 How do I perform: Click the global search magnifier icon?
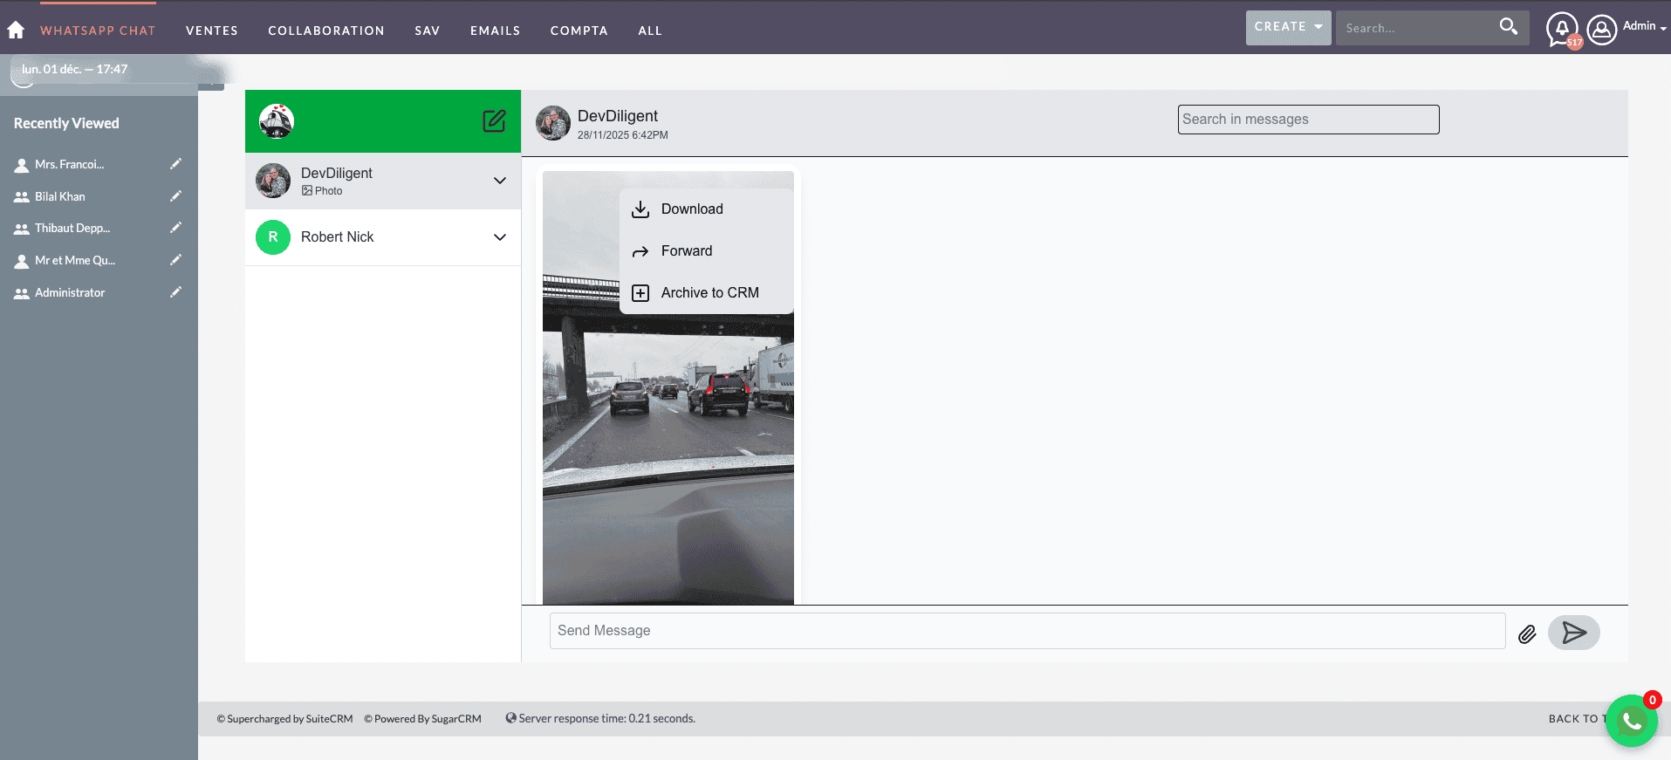[1508, 27]
